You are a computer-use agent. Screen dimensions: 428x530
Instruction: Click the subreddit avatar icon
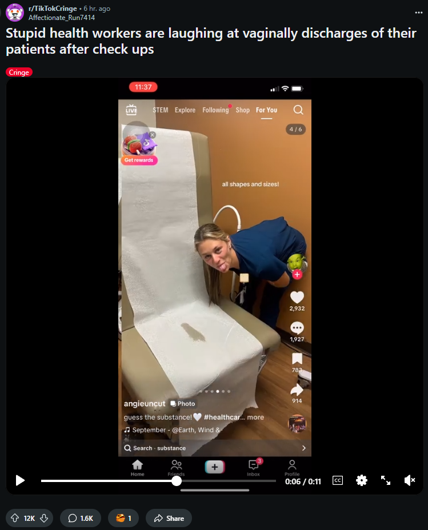pyautogui.click(x=14, y=13)
